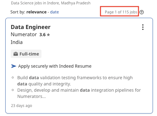157x116 pixels.
Task: Check the 3.6 star rating for Numerator
Action: coord(45,35)
